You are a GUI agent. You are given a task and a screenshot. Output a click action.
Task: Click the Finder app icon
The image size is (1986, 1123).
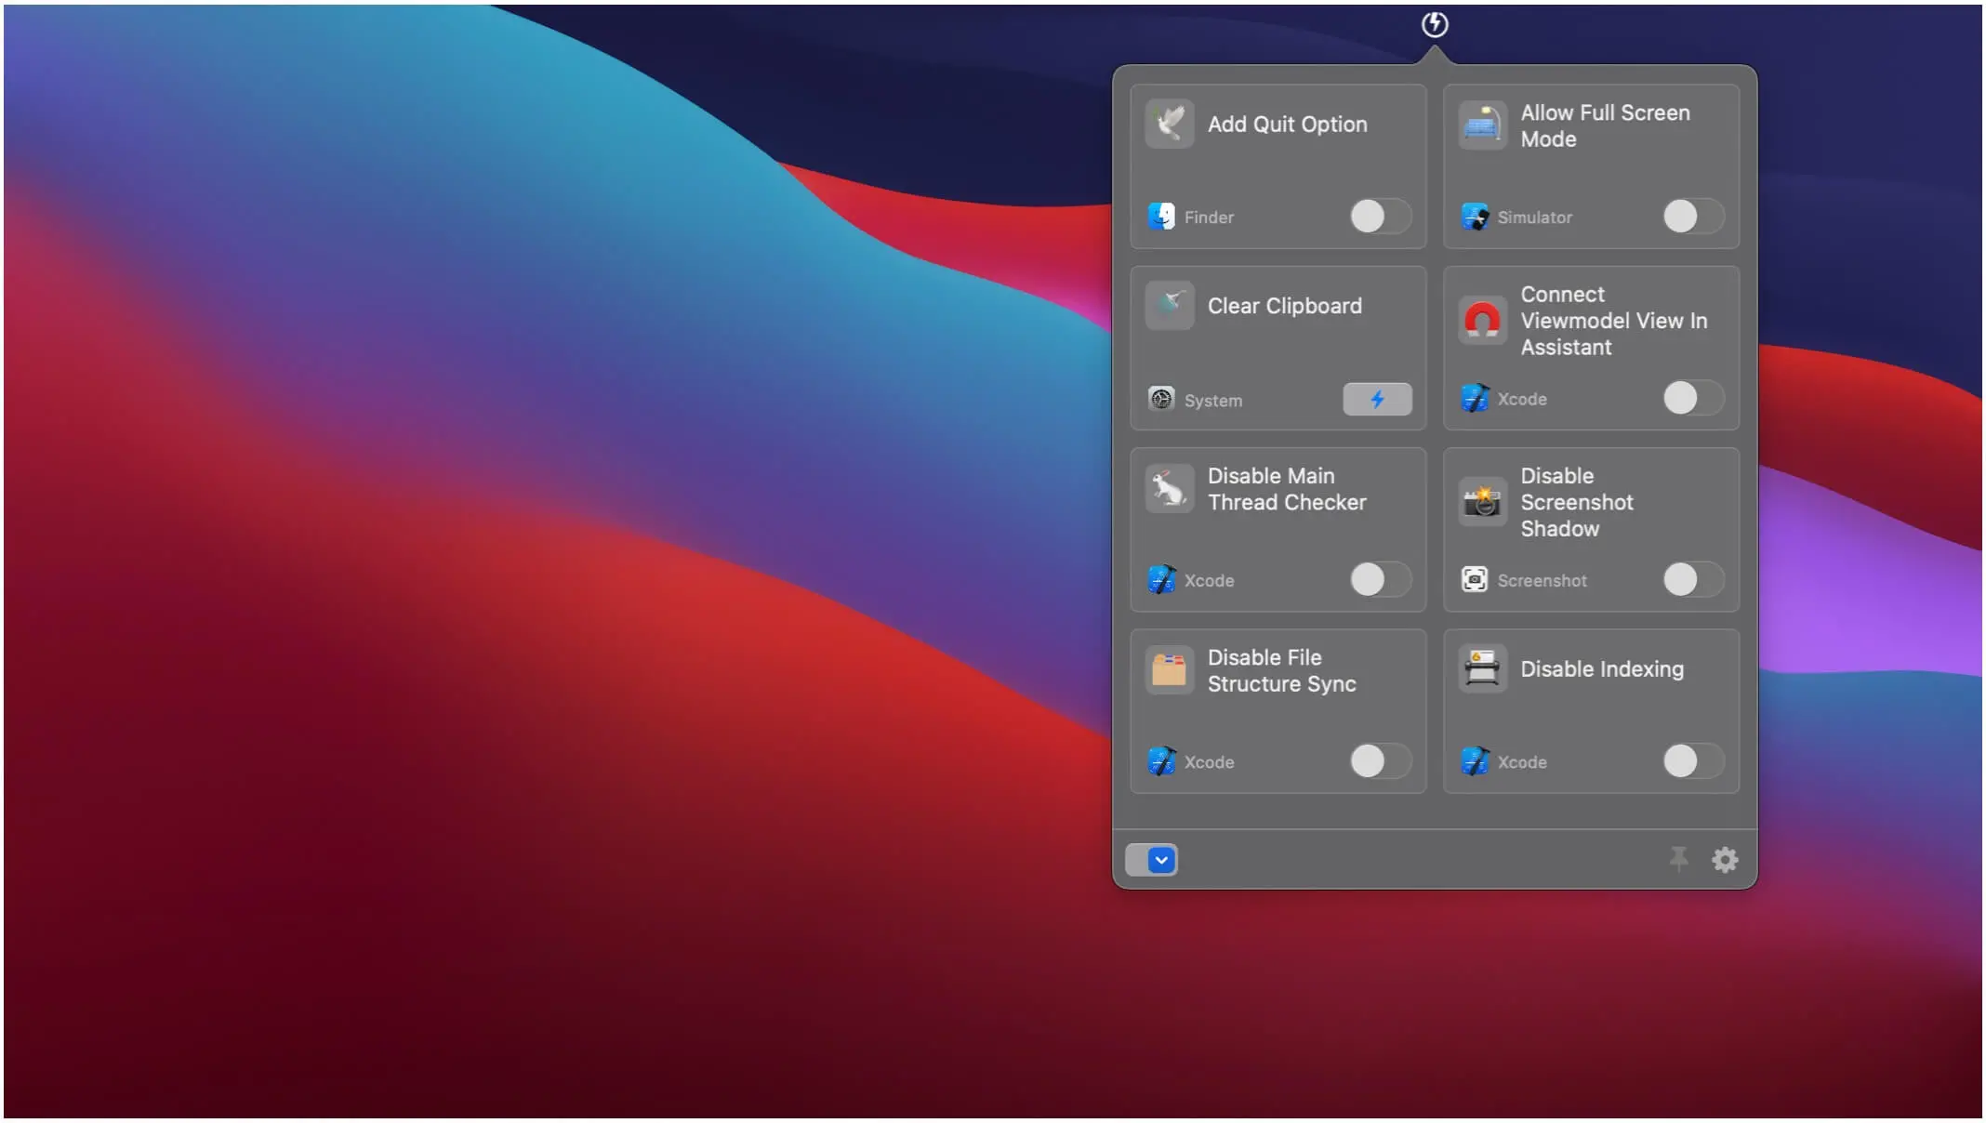[1161, 217]
